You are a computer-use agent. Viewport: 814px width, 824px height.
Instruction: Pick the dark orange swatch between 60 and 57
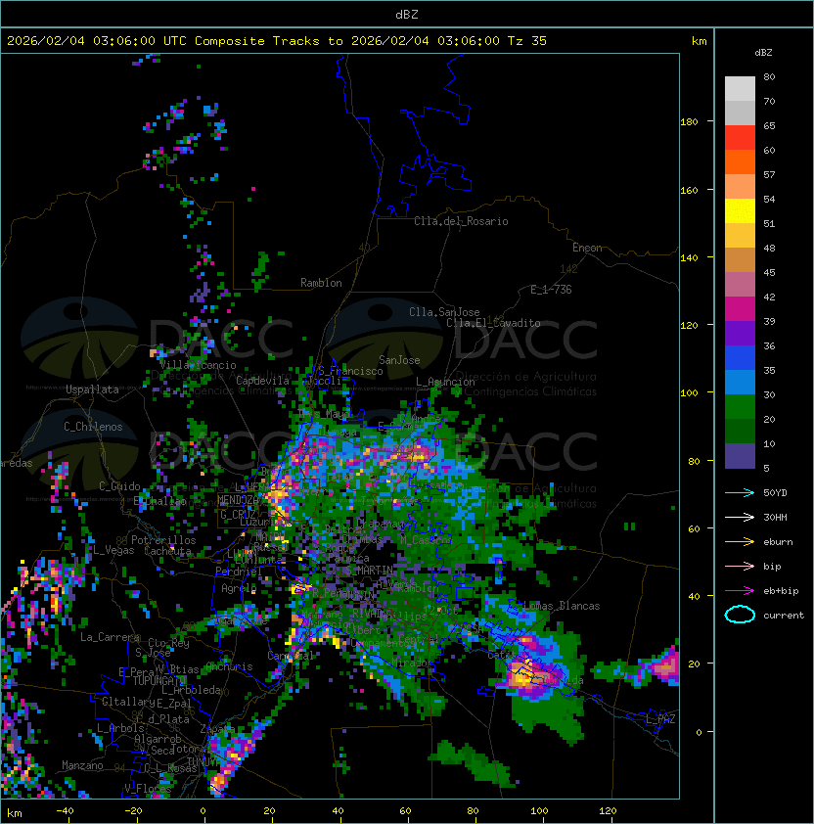(740, 161)
